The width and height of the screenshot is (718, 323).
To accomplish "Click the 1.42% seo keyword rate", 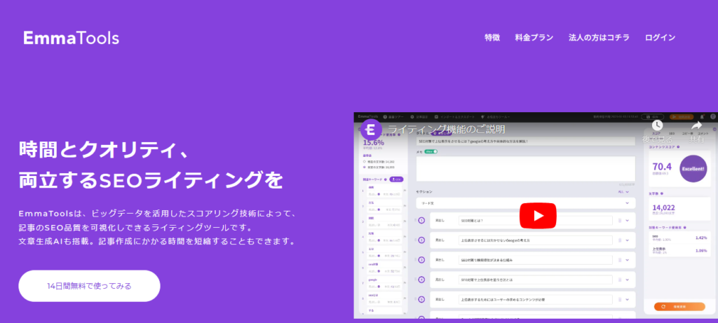I will click(x=701, y=238).
